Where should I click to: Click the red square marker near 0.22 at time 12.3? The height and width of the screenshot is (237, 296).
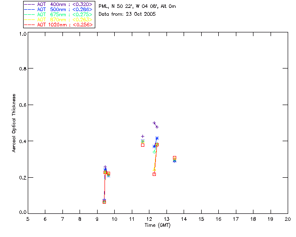coord(154,174)
